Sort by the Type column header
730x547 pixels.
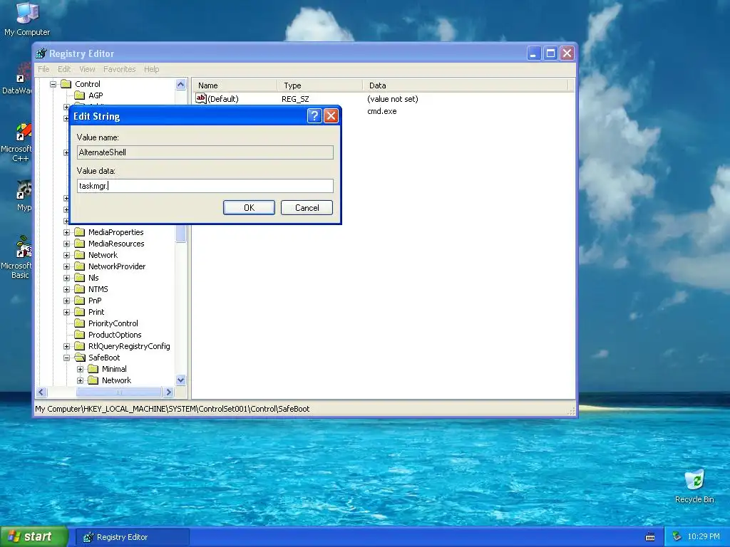(320, 85)
